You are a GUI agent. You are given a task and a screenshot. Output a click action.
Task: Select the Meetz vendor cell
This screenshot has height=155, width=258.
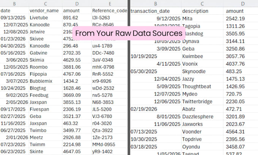pyautogui.click(x=46, y=138)
